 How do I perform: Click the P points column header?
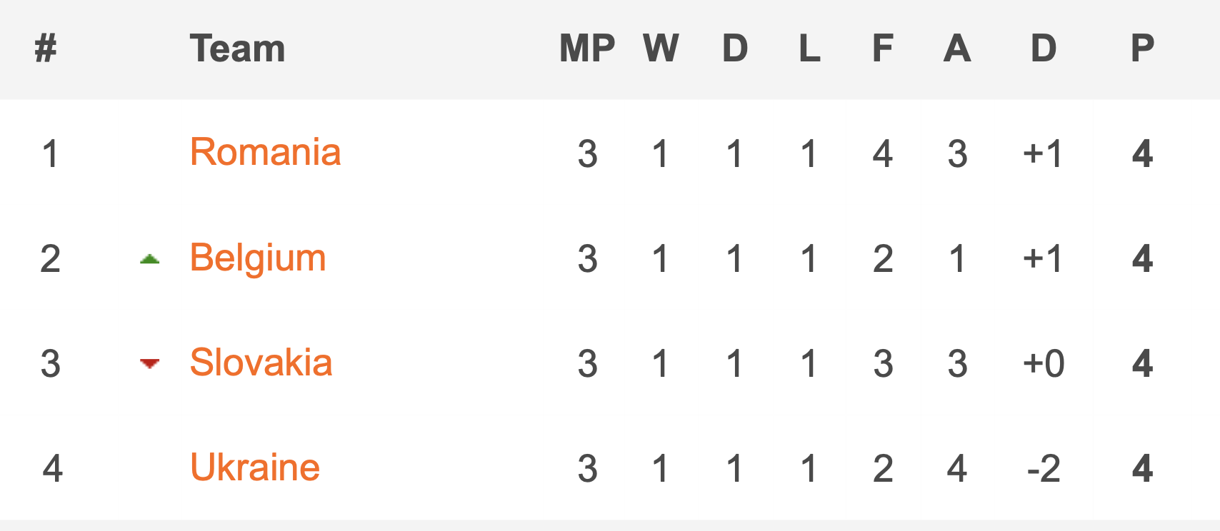pos(1142,49)
